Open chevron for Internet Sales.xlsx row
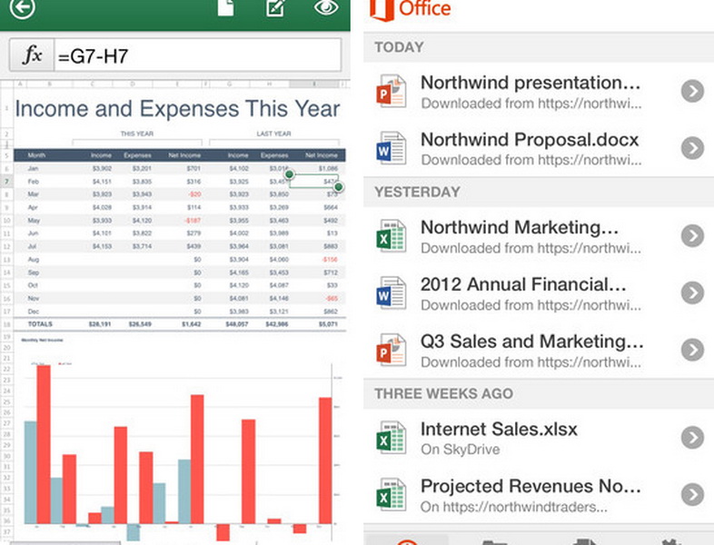Viewport: 714px width, 545px height. pos(692,437)
